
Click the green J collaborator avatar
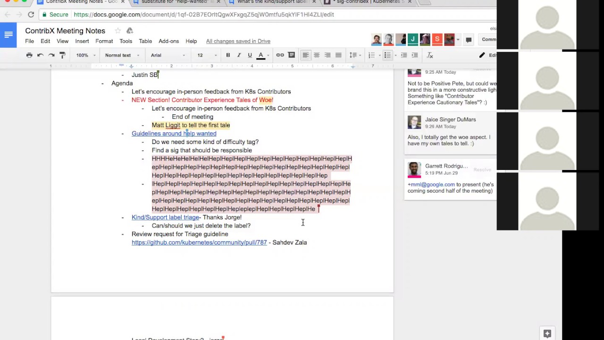[413, 39]
